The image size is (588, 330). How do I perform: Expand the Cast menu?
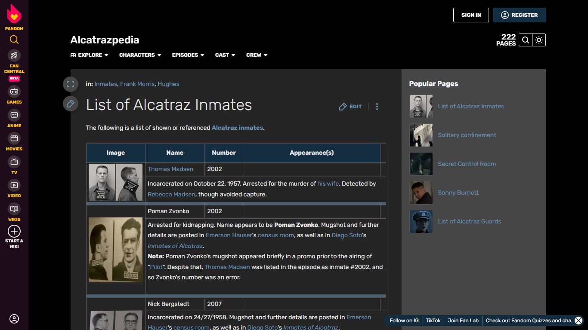pos(225,55)
